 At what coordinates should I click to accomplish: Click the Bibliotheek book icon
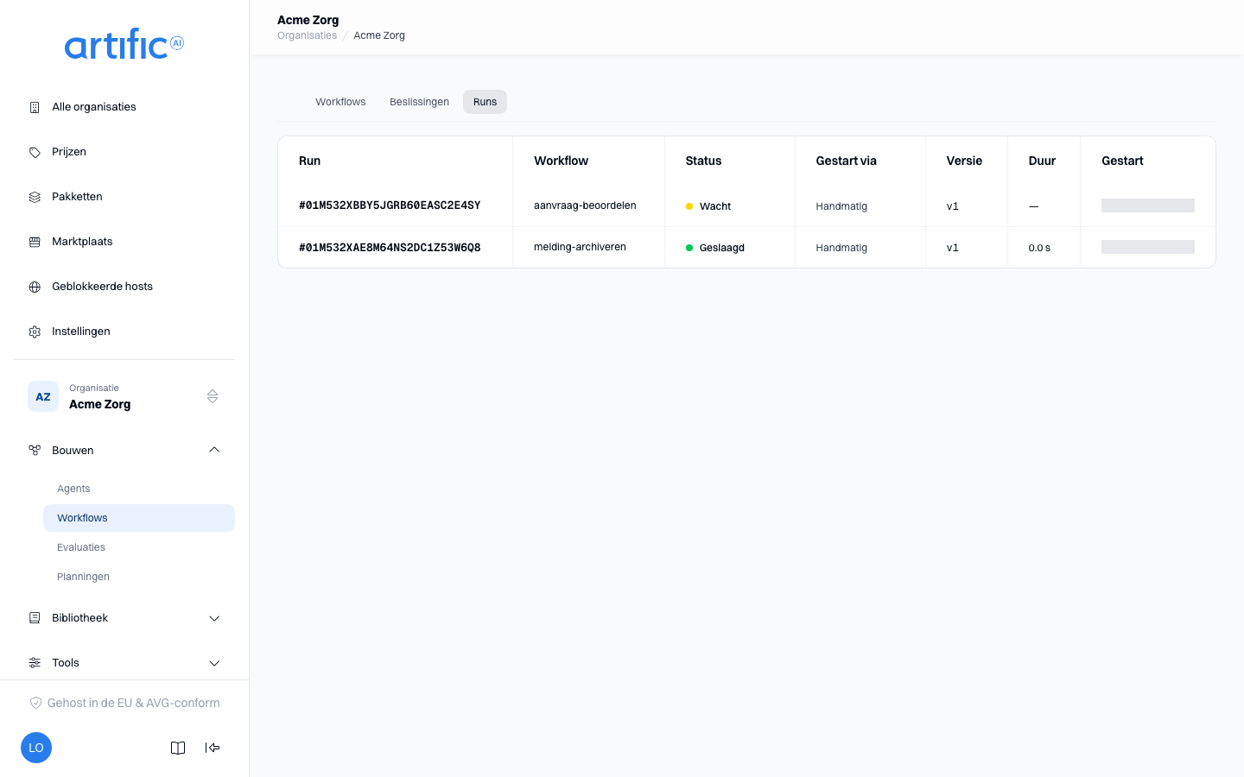click(35, 618)
